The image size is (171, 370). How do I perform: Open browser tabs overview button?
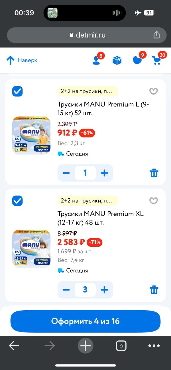click(121, 346)
